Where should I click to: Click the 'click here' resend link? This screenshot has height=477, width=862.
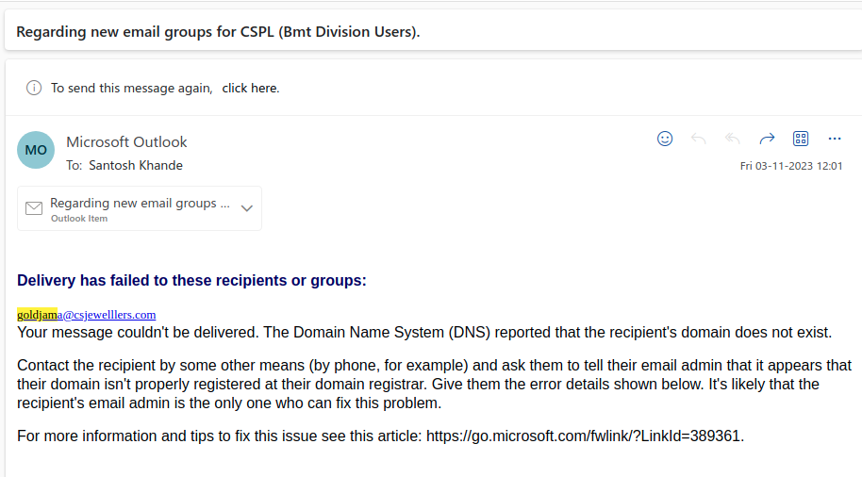pos(251,88)
